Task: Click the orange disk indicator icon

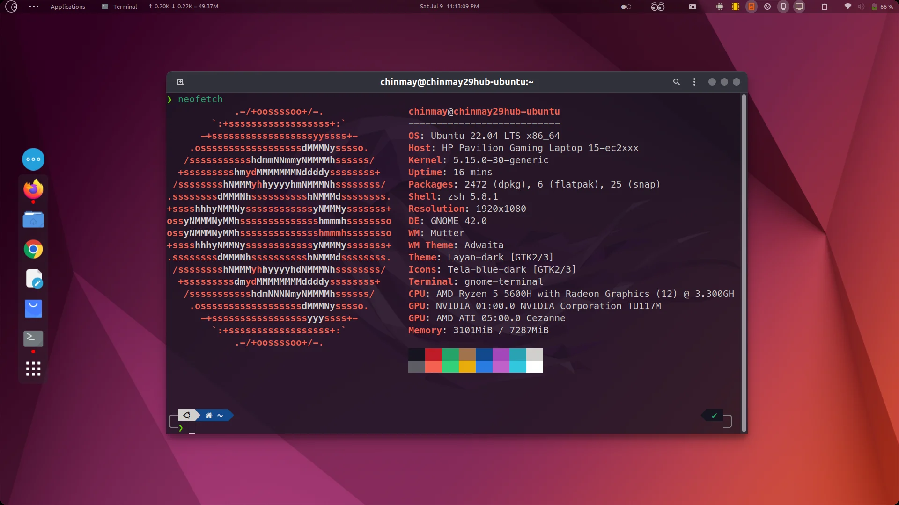Action: (x=752, y=7)
